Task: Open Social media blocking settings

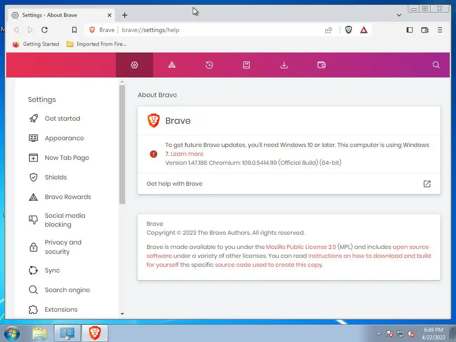Action: [x=65, y=220]
